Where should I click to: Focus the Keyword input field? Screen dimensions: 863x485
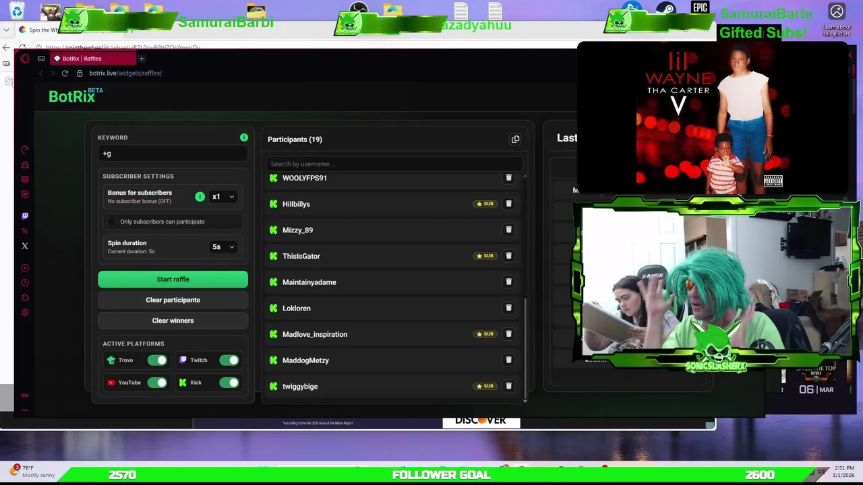click(173, 154)
